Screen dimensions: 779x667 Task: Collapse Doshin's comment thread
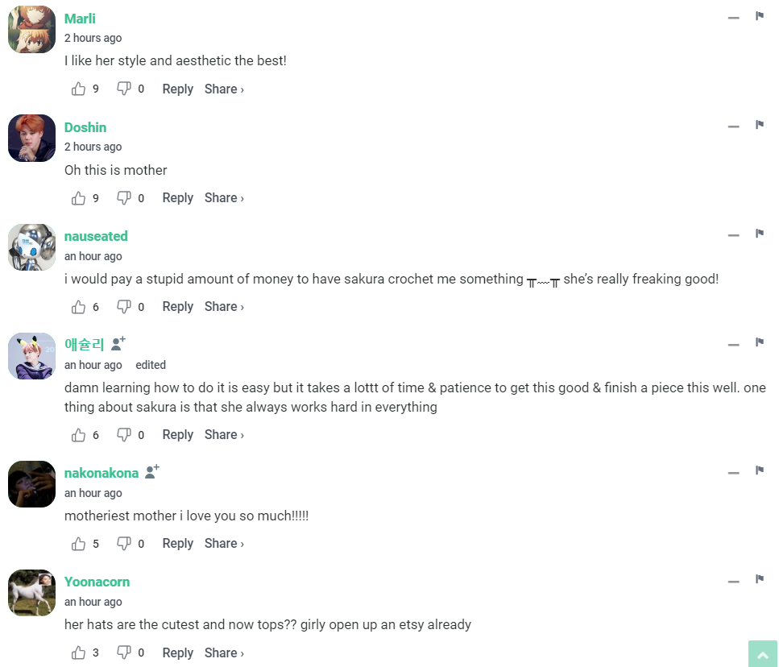733,126
